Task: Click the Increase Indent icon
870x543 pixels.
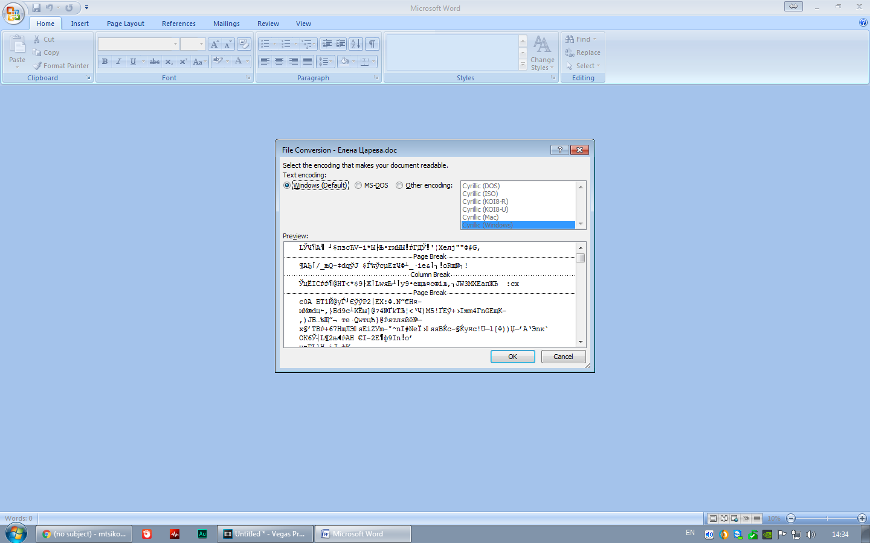Action: [340, 44]
